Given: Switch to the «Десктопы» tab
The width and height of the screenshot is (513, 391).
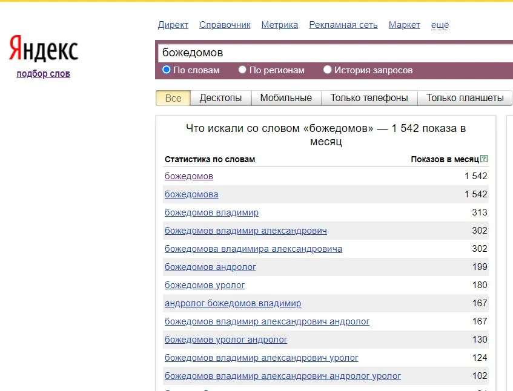Looking at the screenshot, I should (x=220, y=97).
